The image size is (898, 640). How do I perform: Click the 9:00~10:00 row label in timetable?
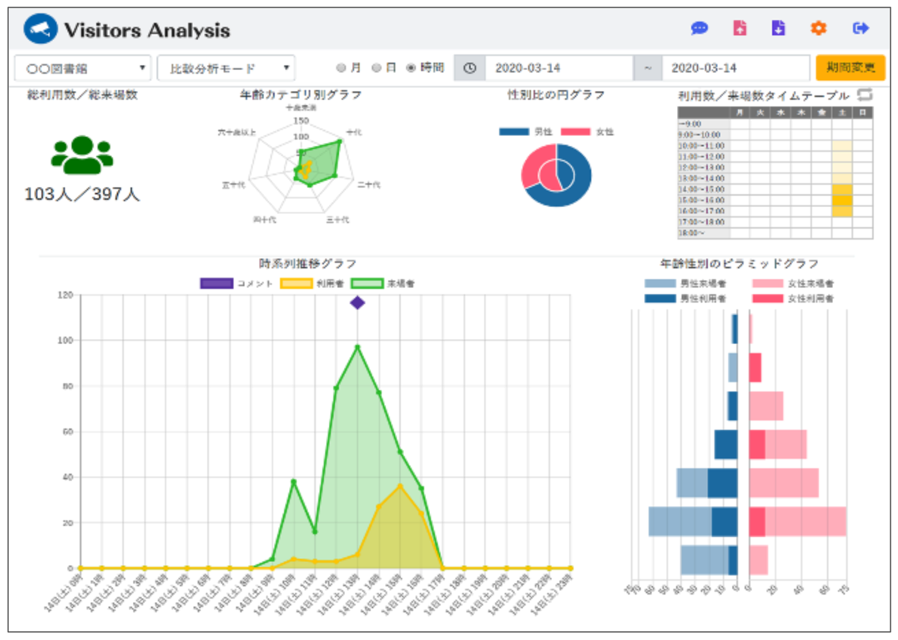click(703, 135)
